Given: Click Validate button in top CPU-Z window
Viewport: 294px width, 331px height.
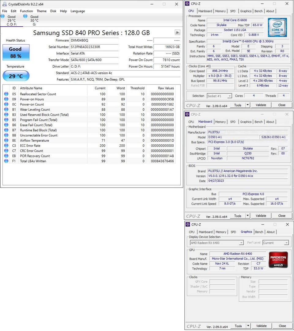Looking at the screenshot, I should (261, 105).
